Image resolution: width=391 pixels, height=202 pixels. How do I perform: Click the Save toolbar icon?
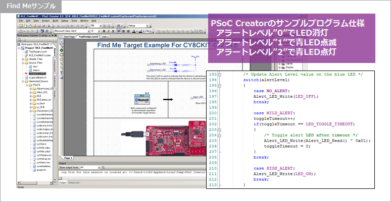(39, 26)
